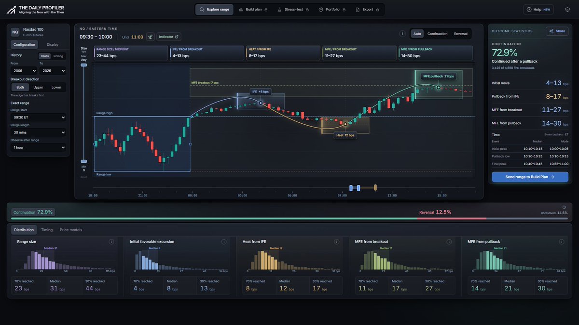The height and width of the screenshot is (325, 579).
Task: Click the NQ symbol badge icon
Action: click(15, 32)
